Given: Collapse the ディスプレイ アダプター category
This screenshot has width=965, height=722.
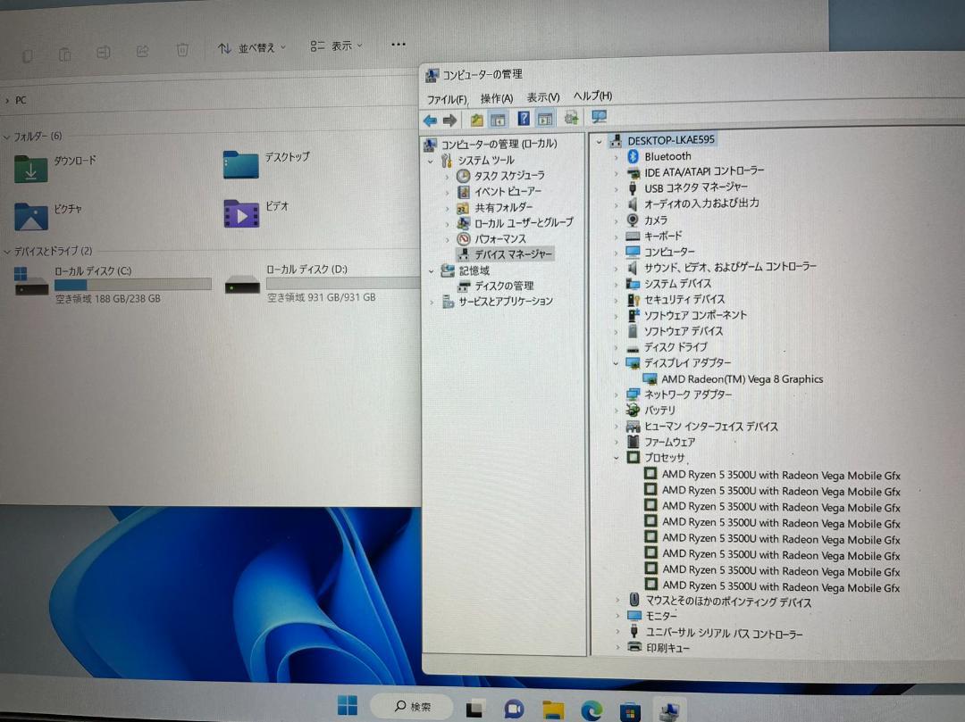Looking at the screenshot, I should pyautogui.click(x=616, y=363).
